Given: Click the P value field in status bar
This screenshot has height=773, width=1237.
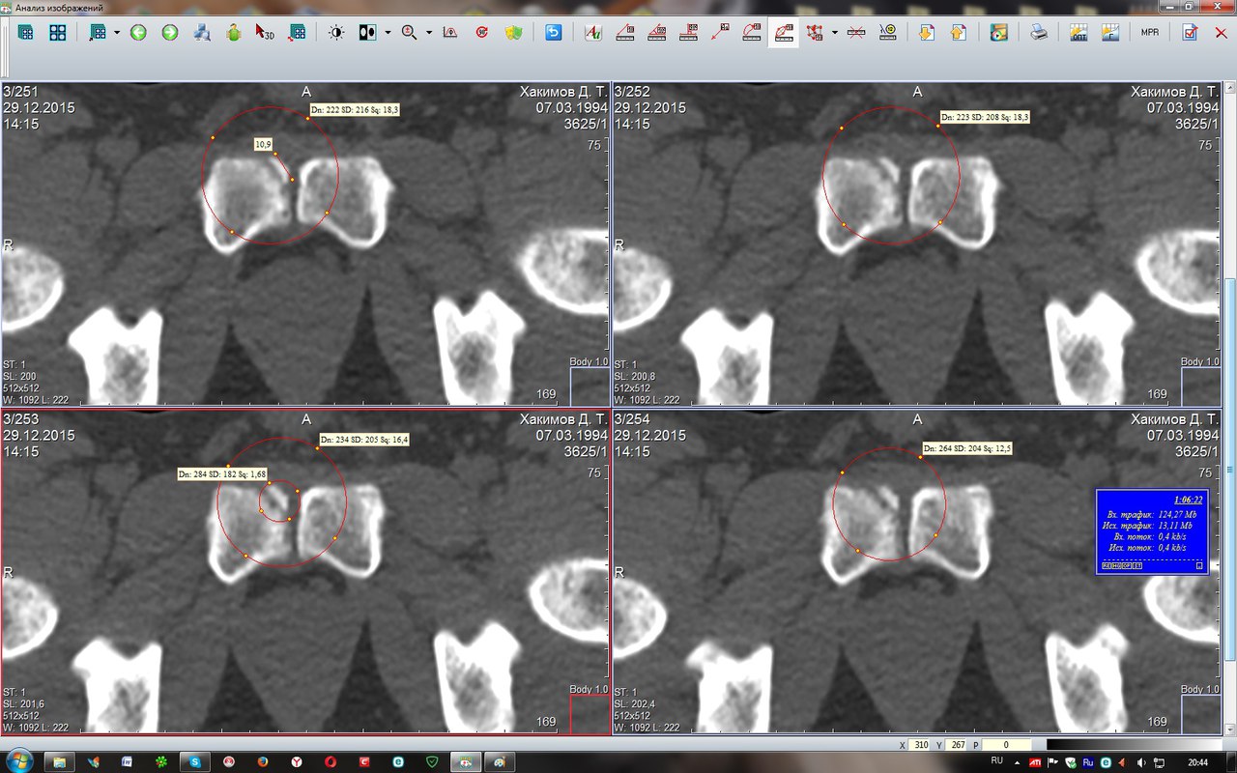Looking at the screenshot, I should click(1005, 745).
